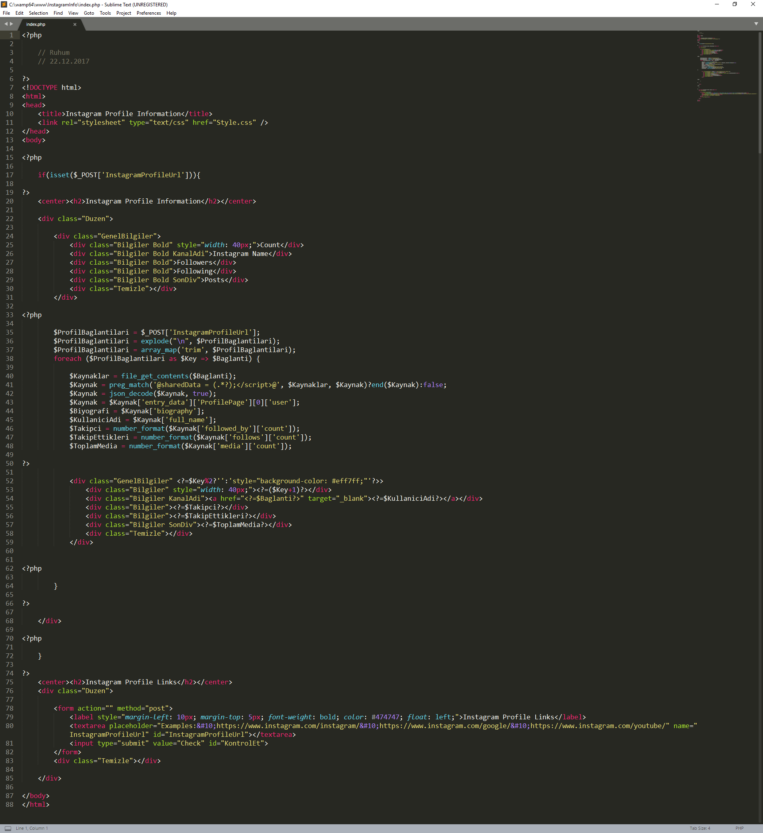Click file_get_contents on line 40
Screen dimensions: 763x833
pyautogui.click(x=155, y=376)
